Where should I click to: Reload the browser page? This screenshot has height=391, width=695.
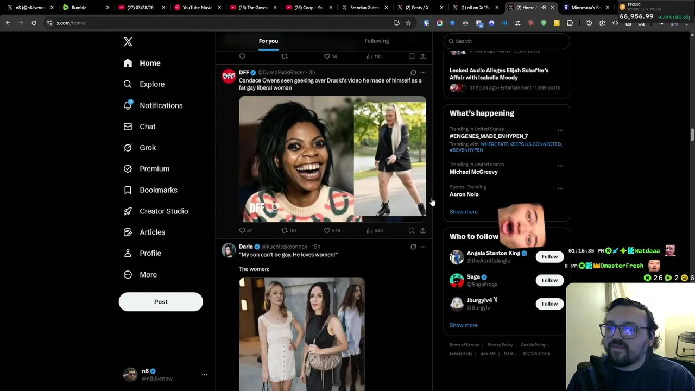click(x=34, y=23)
